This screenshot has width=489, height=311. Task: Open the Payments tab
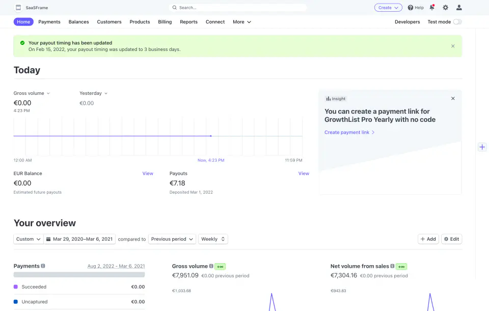49,22
